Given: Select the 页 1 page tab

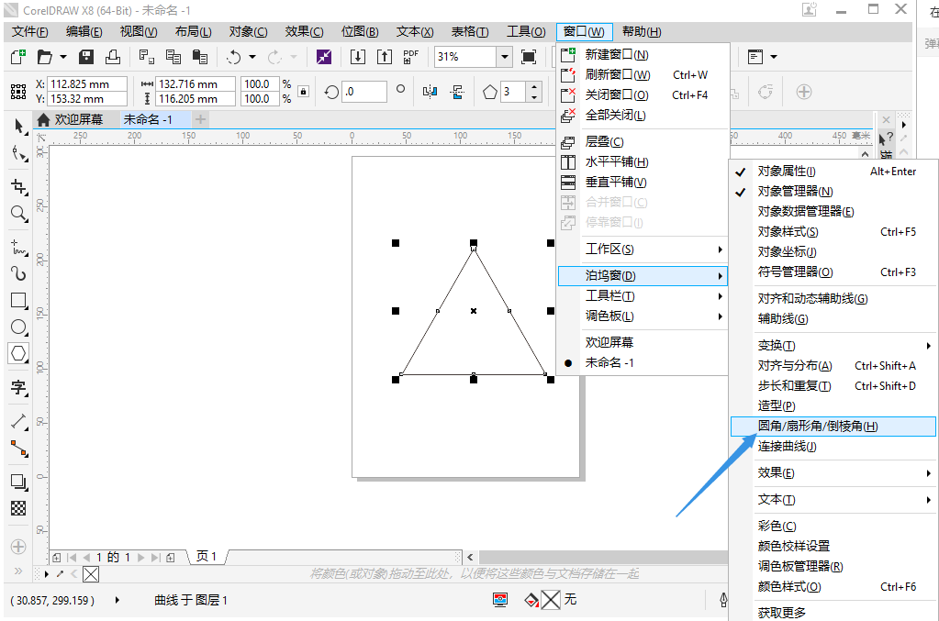Looking at the screenshot, I should coord(206,557).
